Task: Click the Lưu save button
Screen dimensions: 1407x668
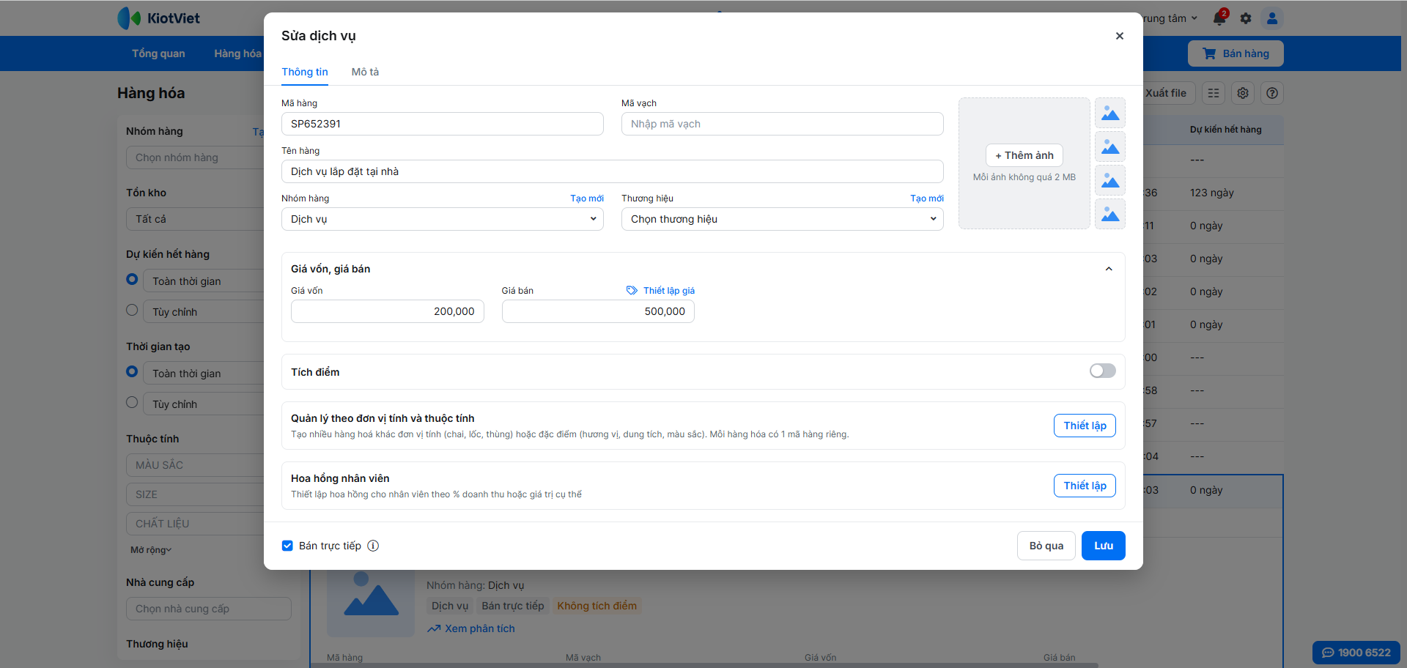Action: click(1104, 546)
